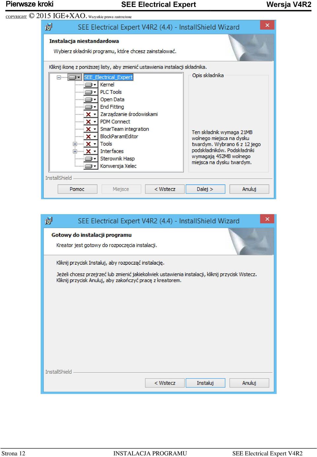Click the Pomoc button
Screen dimensions: 317x457
[x=77, y=189]
